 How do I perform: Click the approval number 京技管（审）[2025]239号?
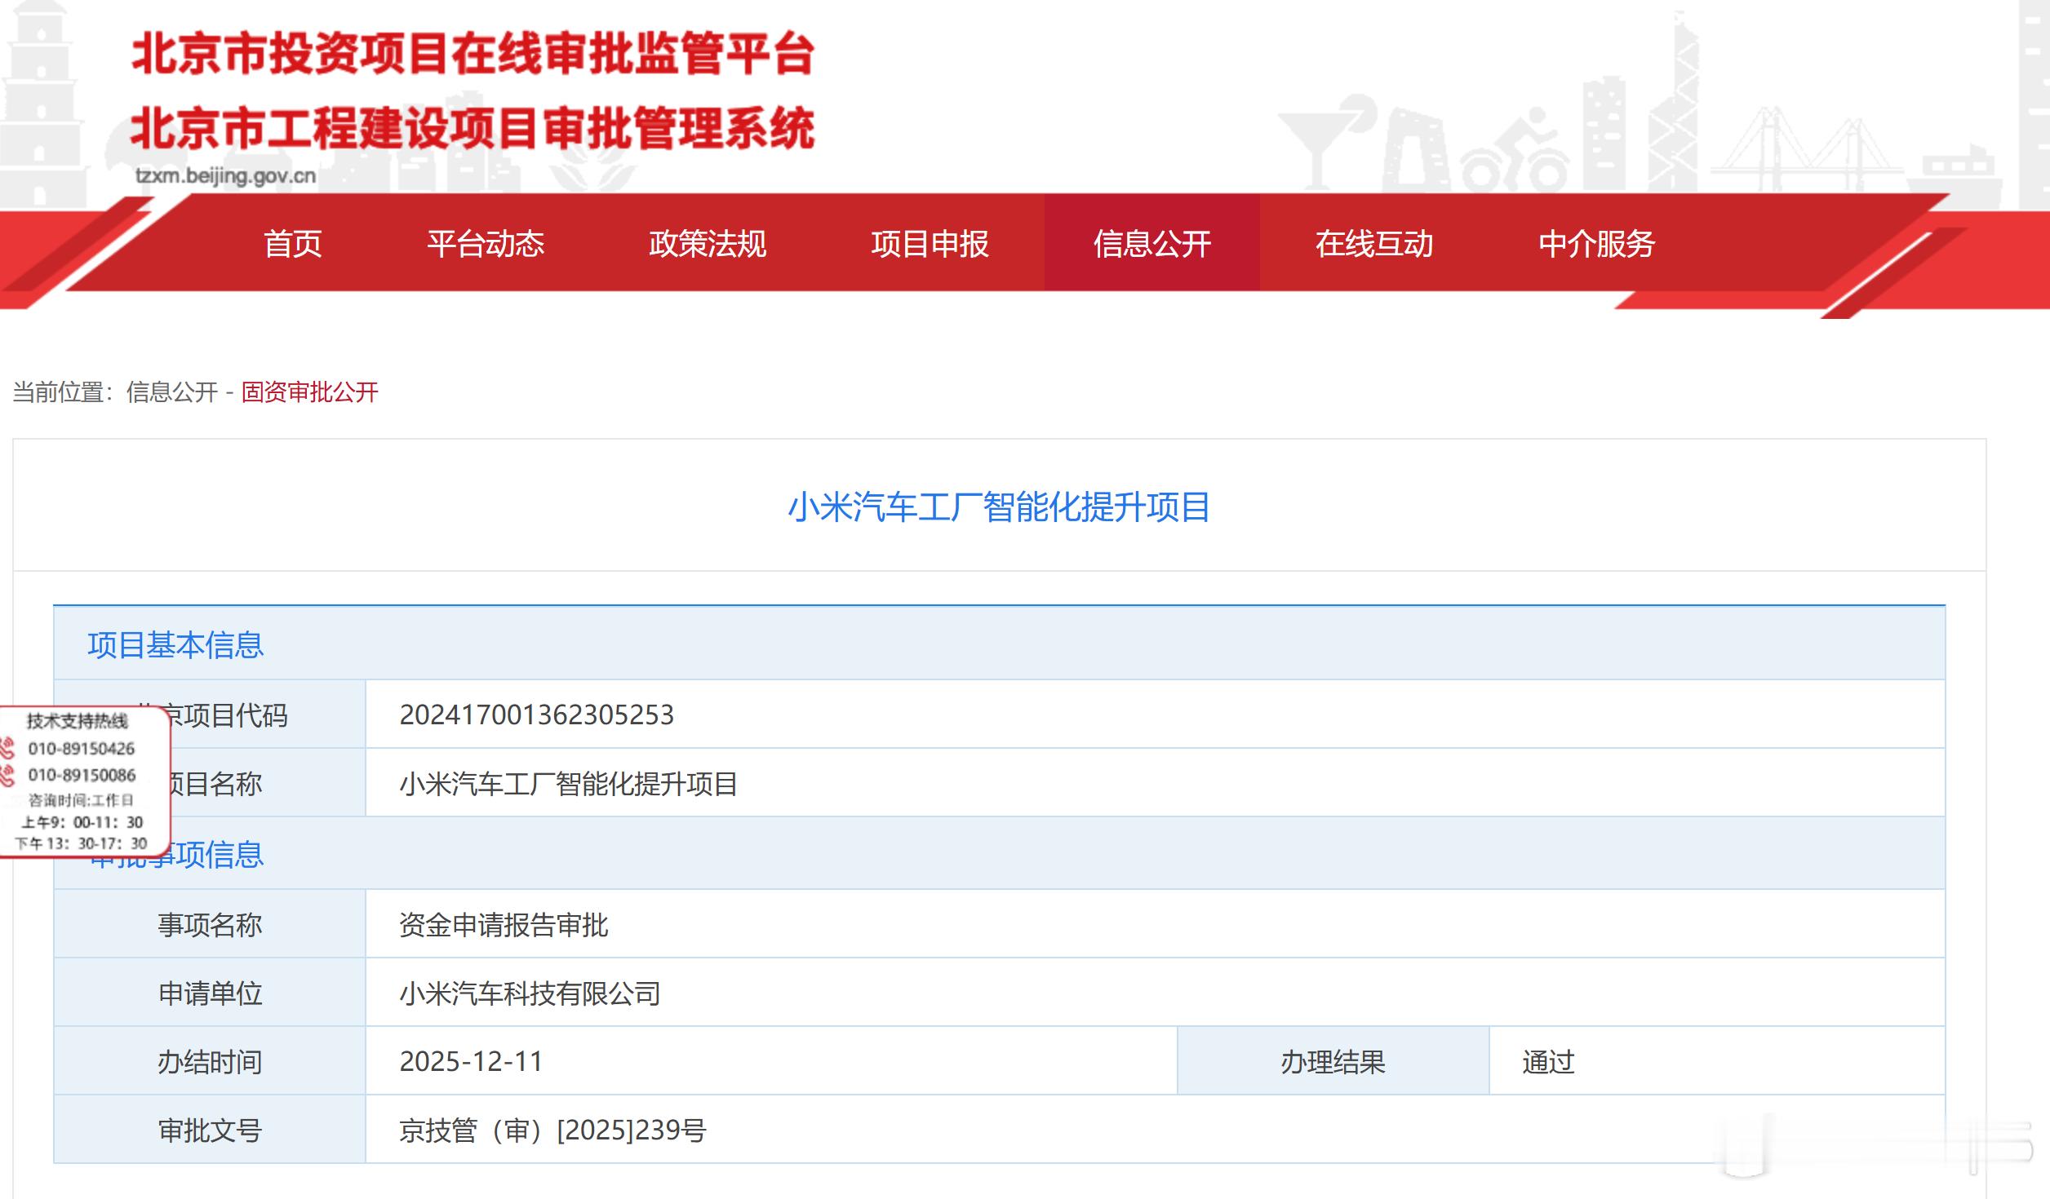click(552, 1130)
